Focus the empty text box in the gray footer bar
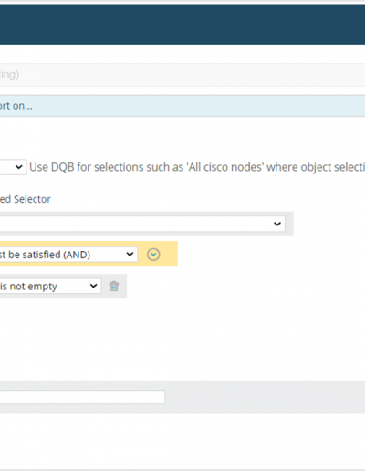Screen dimensions: 365x471 coord(82,397)
